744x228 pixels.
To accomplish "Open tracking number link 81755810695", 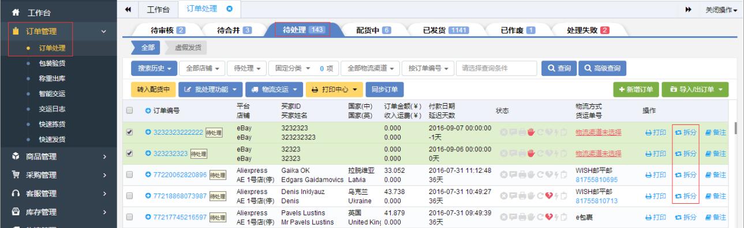I will click(x=597, y=179).
